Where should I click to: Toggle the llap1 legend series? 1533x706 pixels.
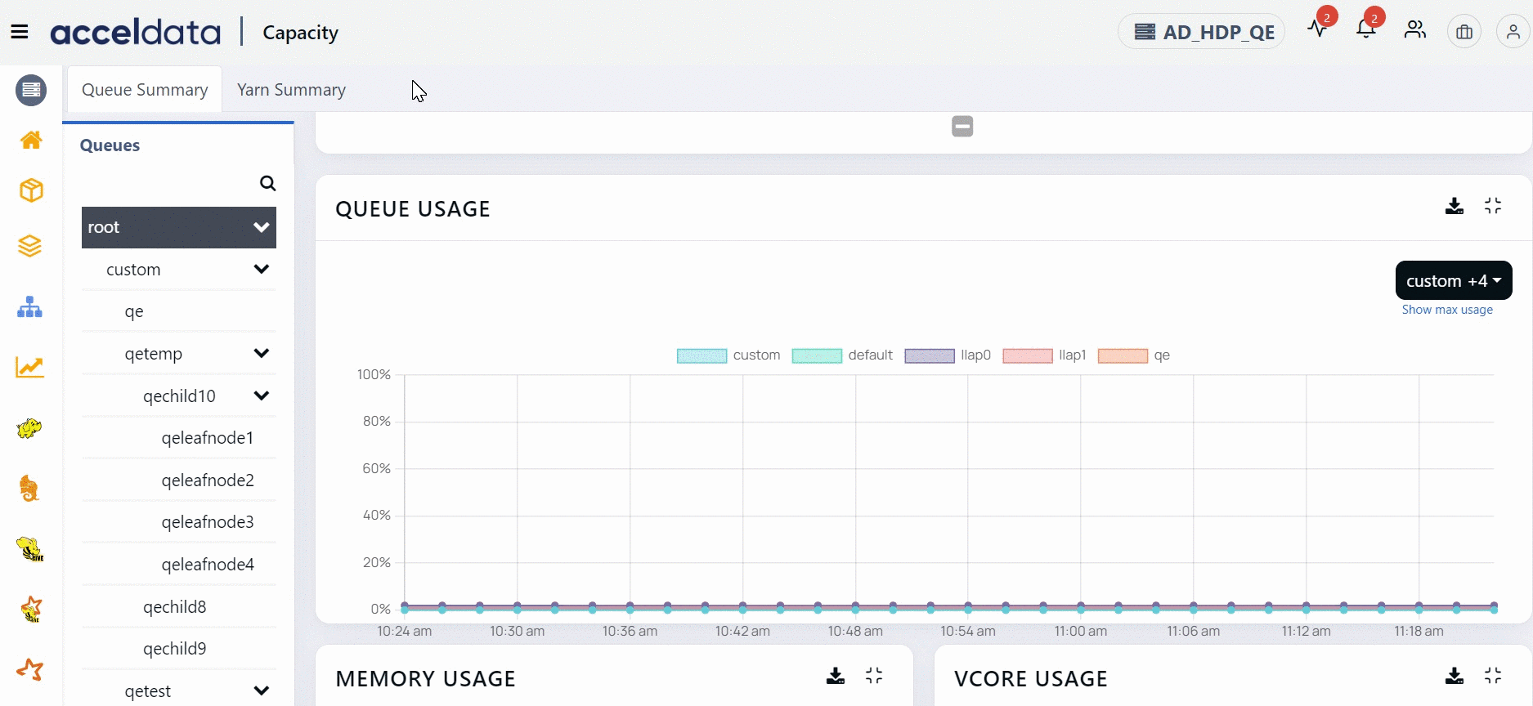pos(1044,355)
